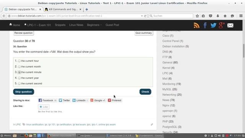The width and height of the screenshot is (245, 138).
Task: Open the Linux News nav item
Action: pos(76,25)
